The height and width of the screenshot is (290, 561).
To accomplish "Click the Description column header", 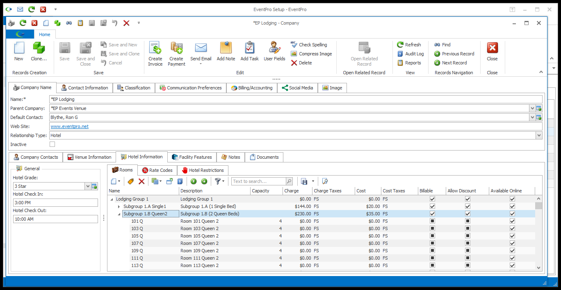I will (x=214, y=191).
